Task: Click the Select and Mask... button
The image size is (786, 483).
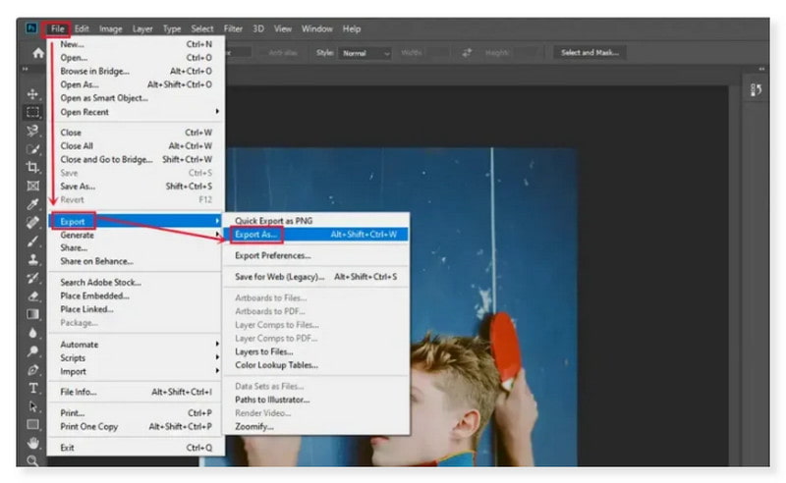Action: (x=589, y=53)
